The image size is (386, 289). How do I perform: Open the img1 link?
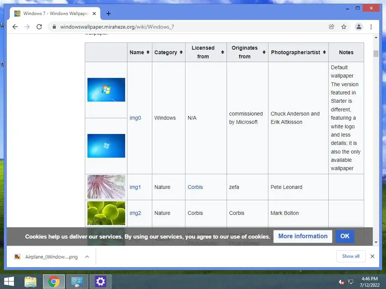click(135, 187)
